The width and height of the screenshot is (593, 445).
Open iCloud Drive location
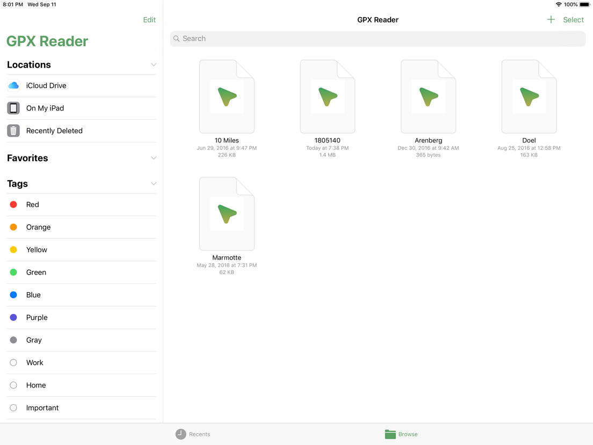click(x=82, y=85)
